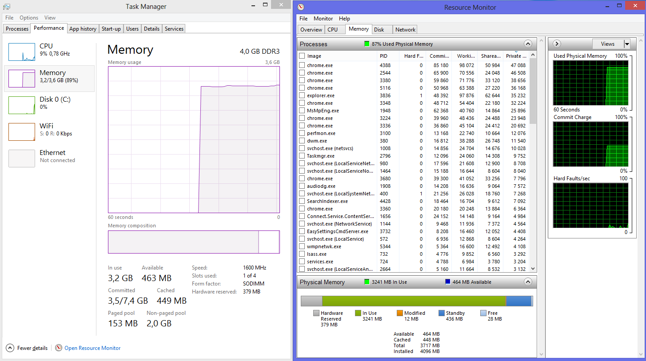Click the orange Modified legend swatch
This screenshot has height=361, width=646.
coord(400,313)
